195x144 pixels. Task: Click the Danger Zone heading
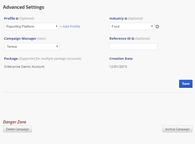15,122
